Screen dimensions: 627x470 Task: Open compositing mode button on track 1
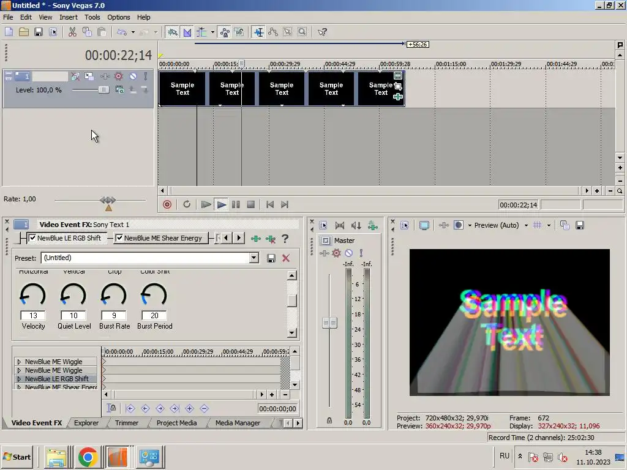[x=119, y=90]
